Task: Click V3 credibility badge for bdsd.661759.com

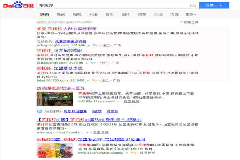Action: pyautogui.click(x=94, y=80)
